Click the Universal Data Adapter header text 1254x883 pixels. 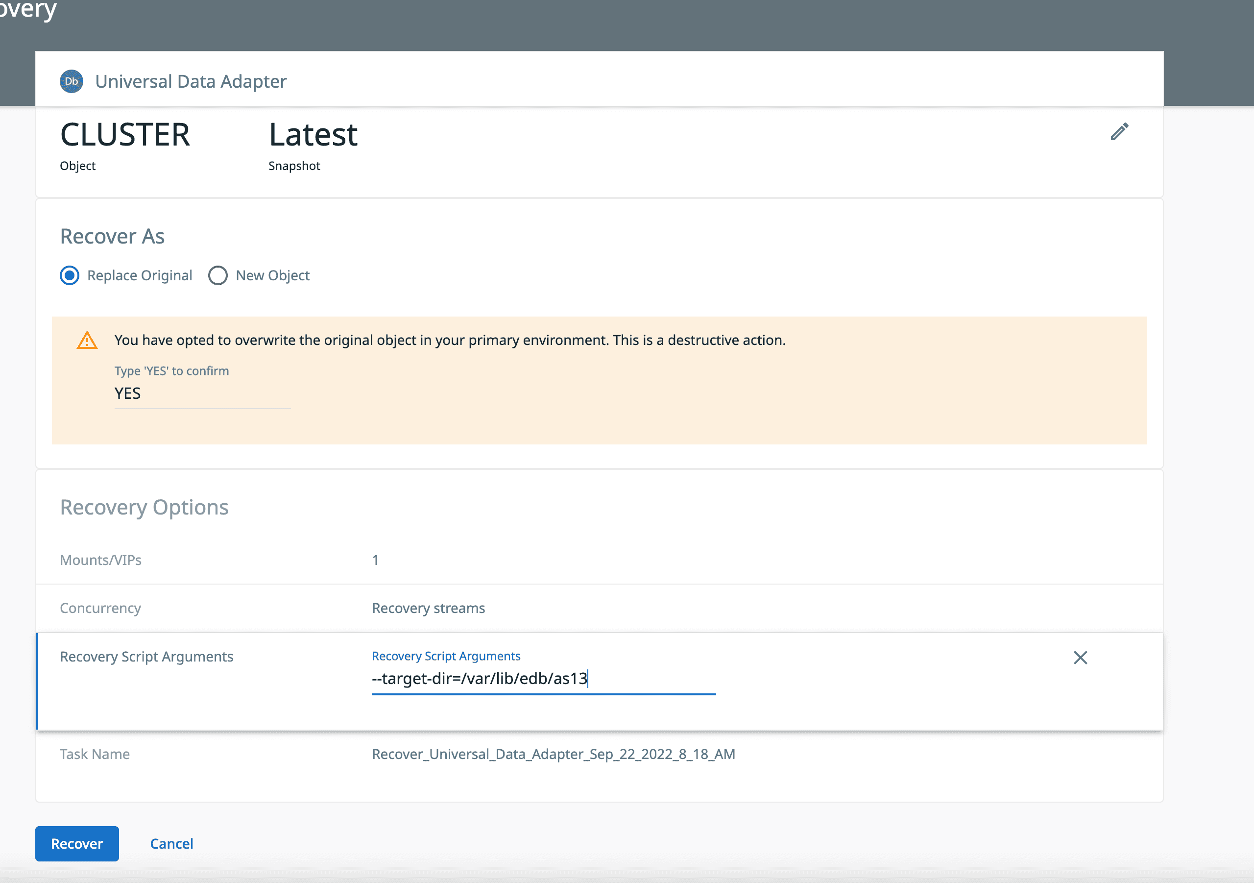[191, 81]
